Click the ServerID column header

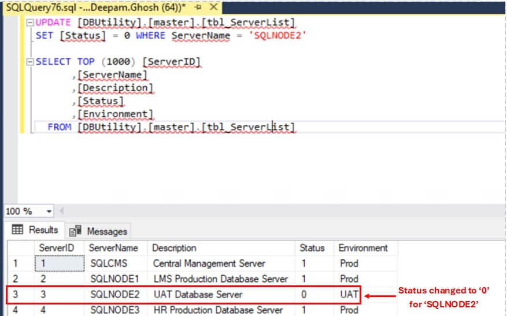pyautogui.click(x=55, y=248)
